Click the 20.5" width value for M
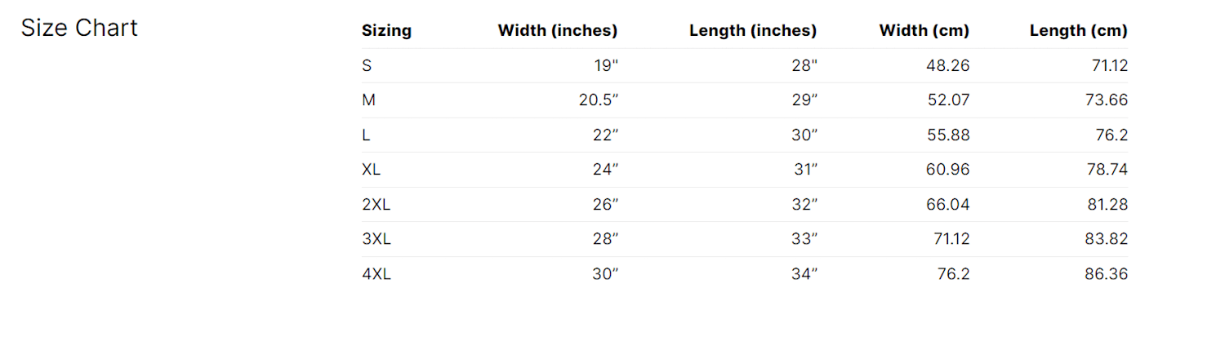Viewport: 1225px width, 337px height. (597, 100)
